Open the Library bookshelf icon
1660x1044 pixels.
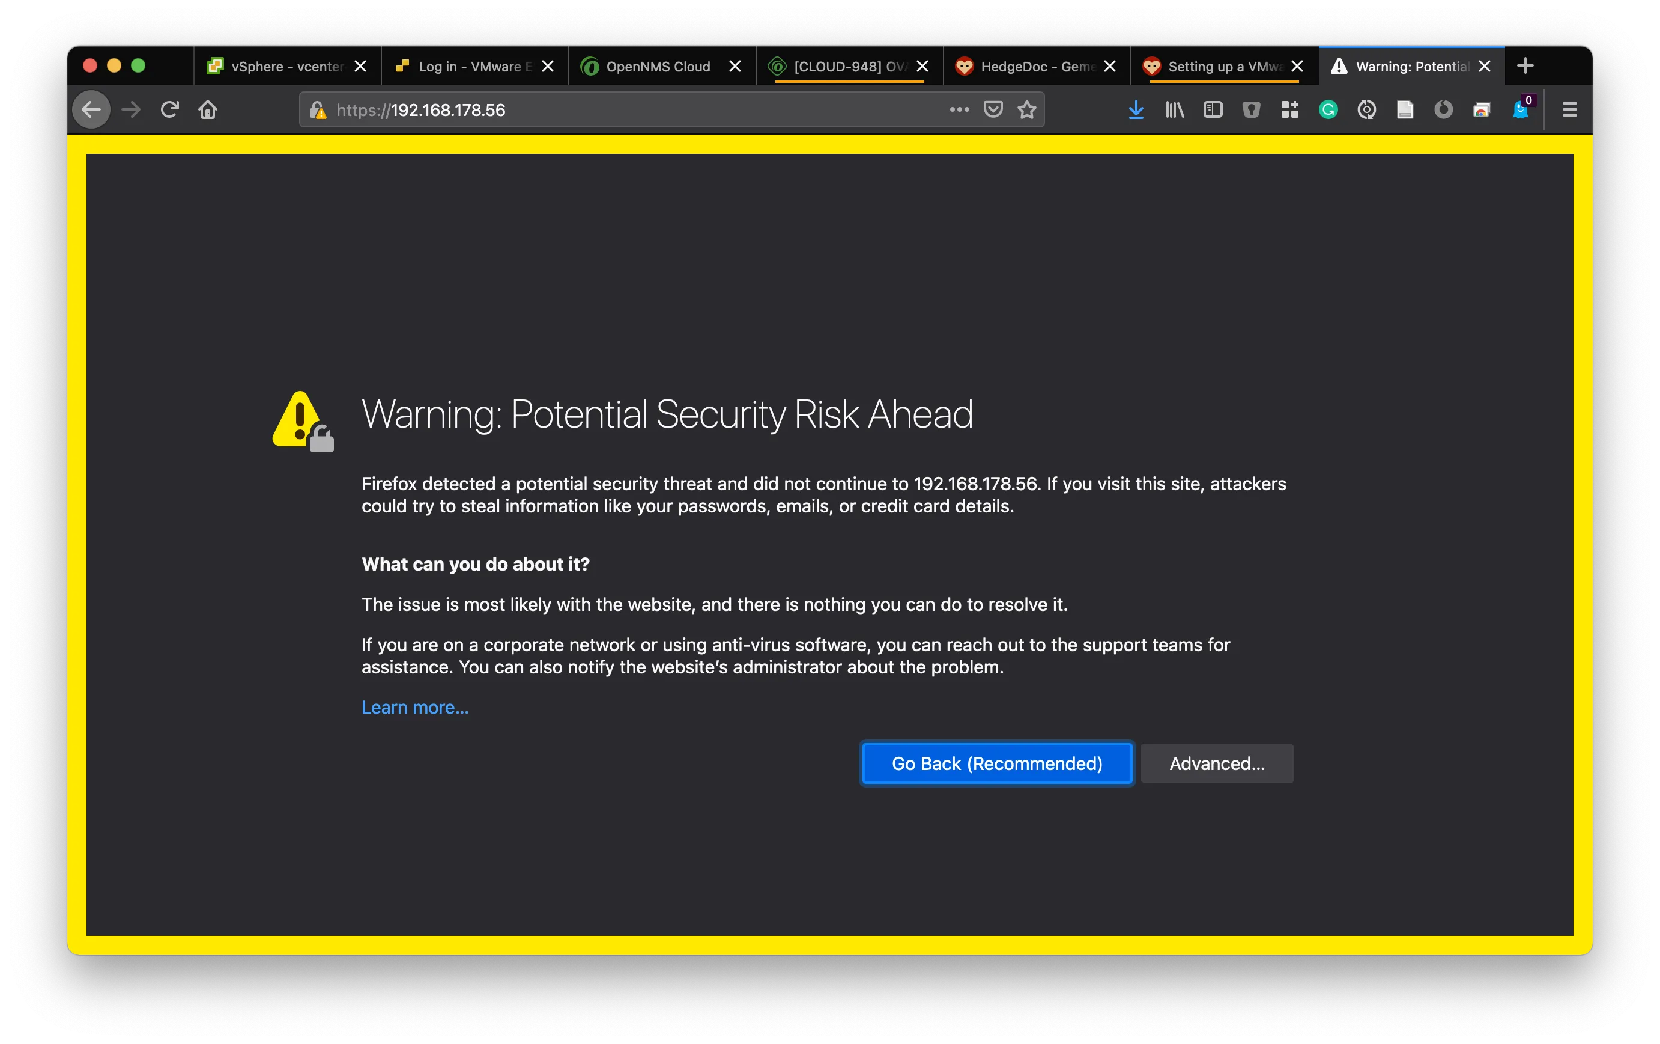tap(1175, 110)
